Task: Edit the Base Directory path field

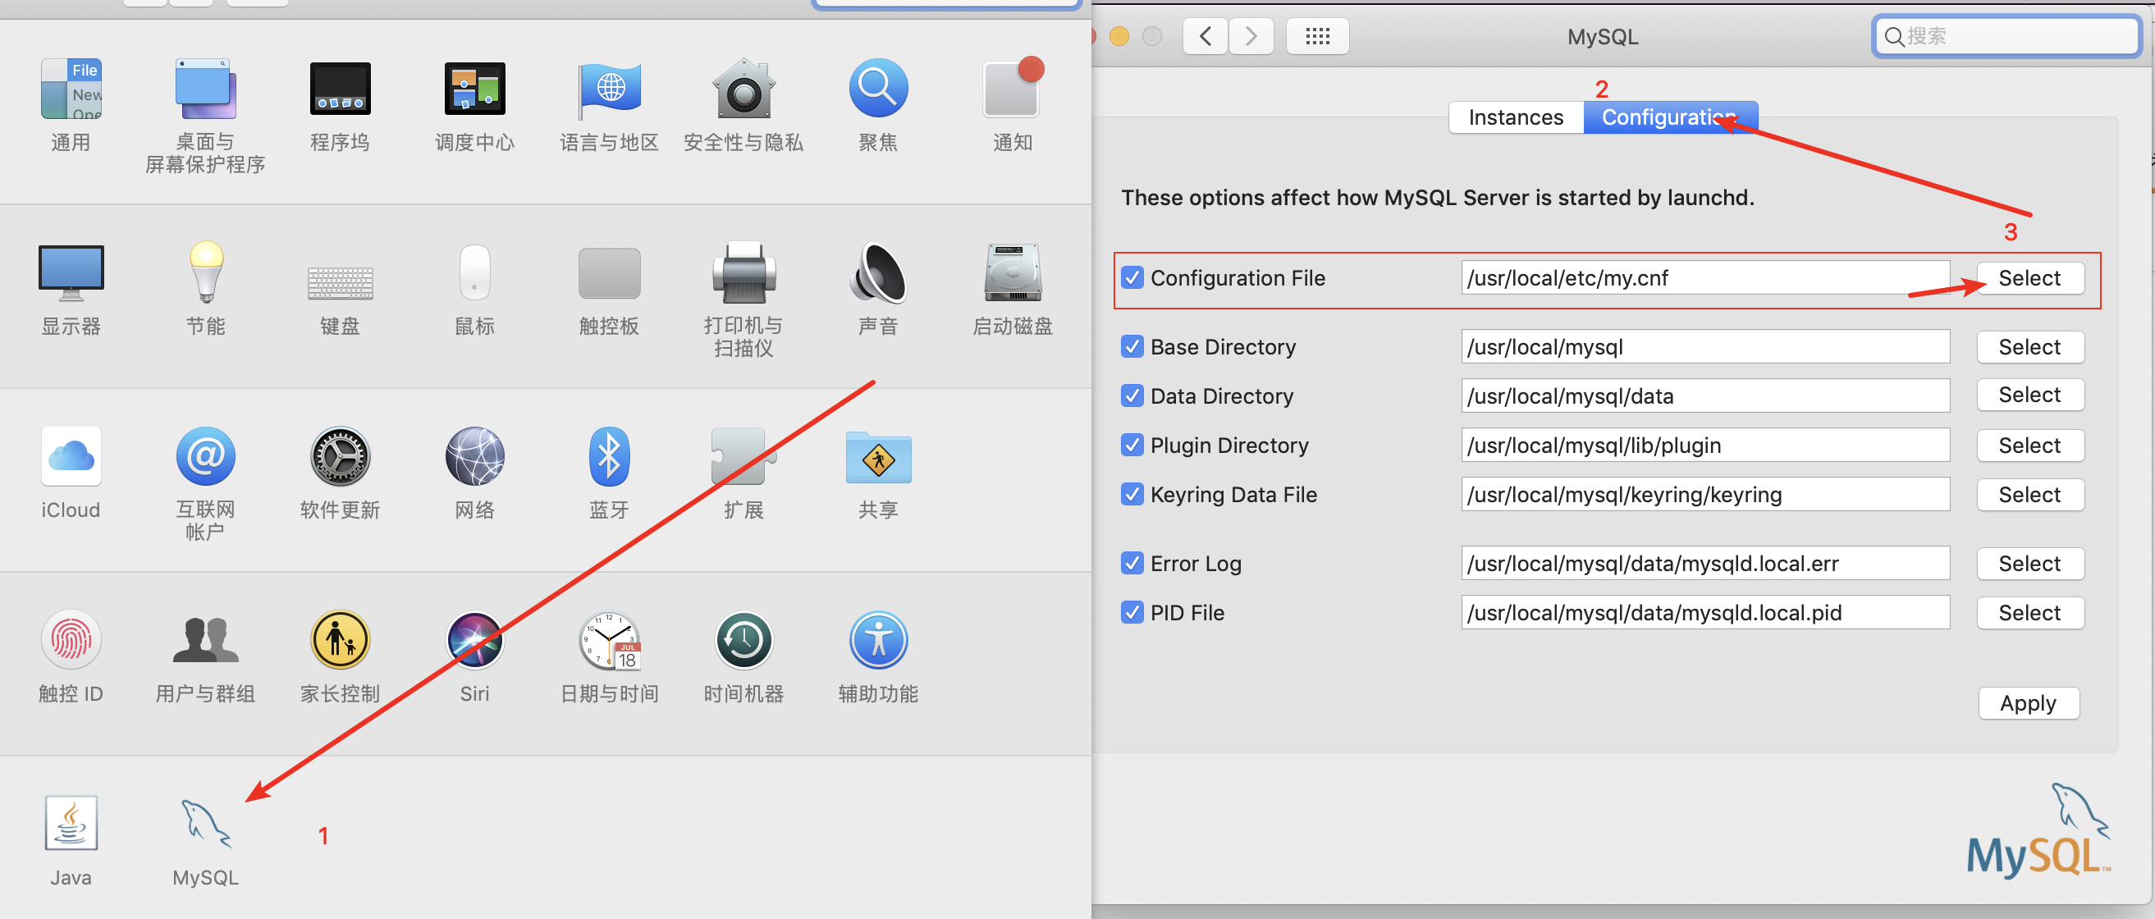Action: [x=1705, y=346]
